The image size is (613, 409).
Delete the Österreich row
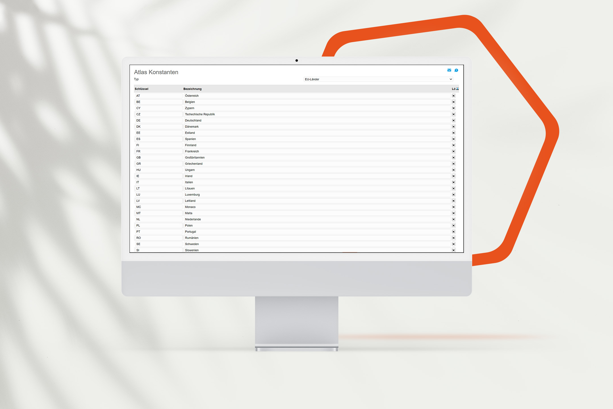(x=454, y=96)
